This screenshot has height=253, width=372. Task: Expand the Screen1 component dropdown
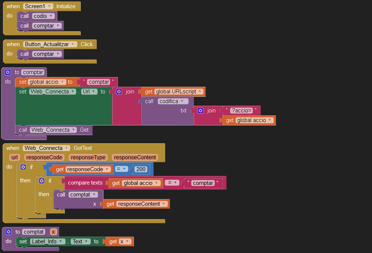pyautogui.click(x=49, y=6)
